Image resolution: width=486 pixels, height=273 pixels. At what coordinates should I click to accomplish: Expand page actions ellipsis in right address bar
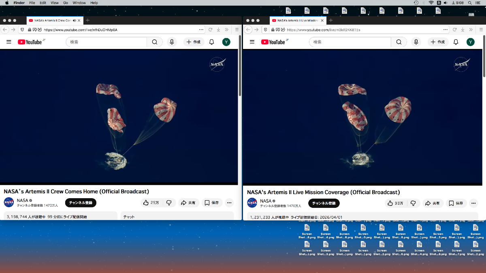446,30
